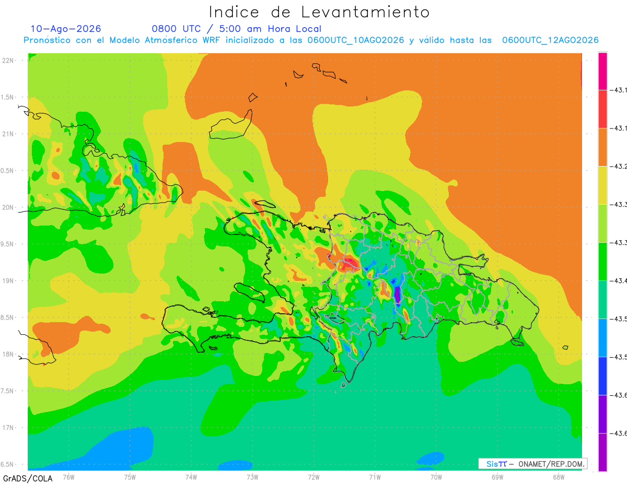This screenshot has height=484, width=627.
Task: Click the '75W' longitude label
Action: click(130, 477)
